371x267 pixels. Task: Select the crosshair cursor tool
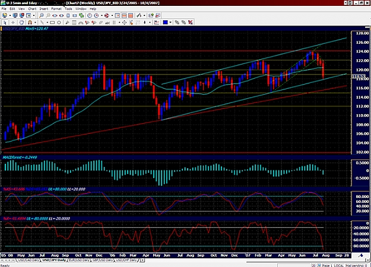(13, 22)
